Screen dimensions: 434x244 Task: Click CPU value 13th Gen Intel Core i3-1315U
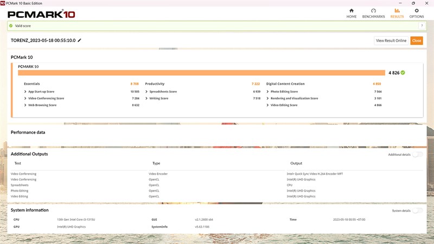click(76, 220)
